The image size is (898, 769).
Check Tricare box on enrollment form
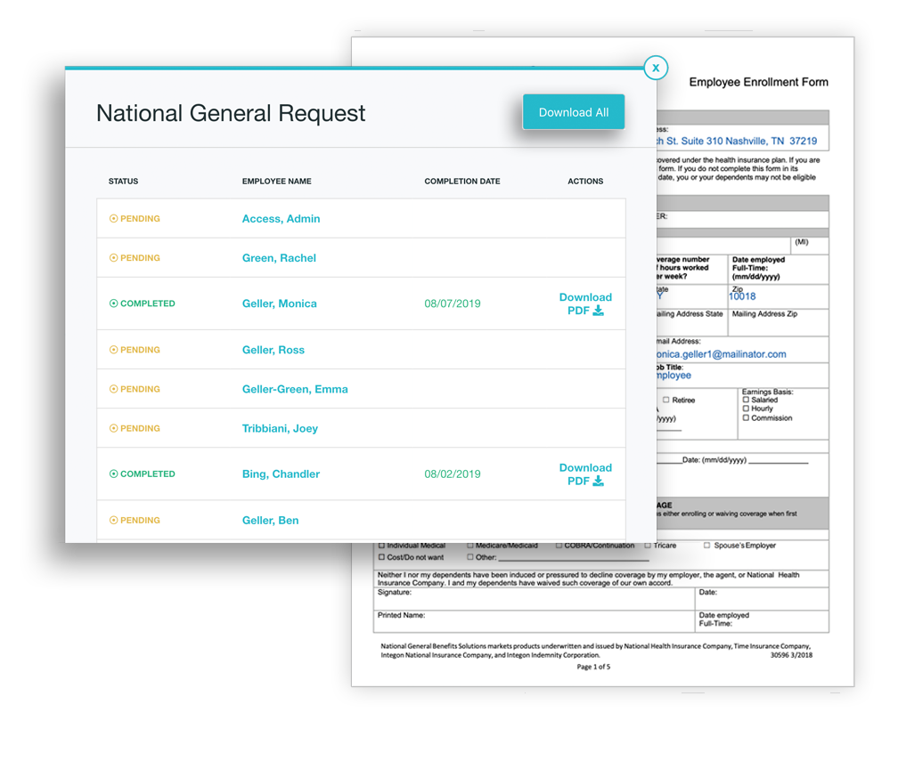click(648, 546)
